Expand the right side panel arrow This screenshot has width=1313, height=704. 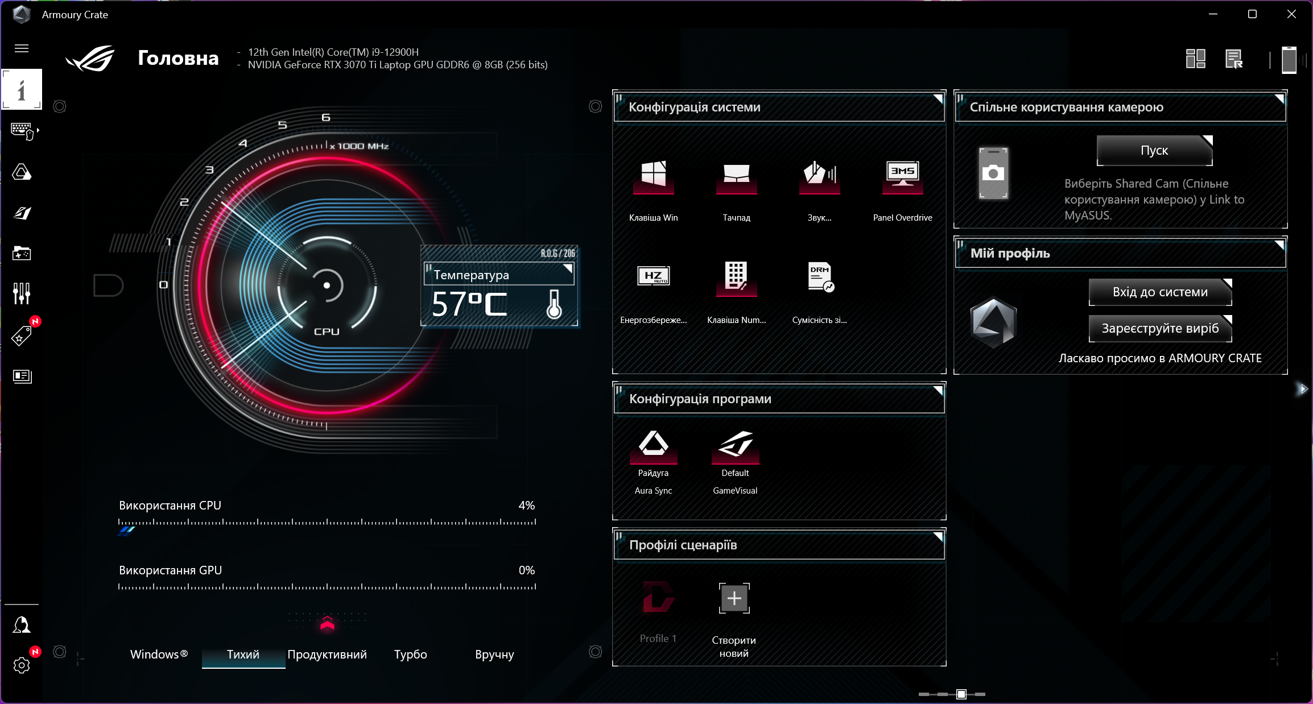click(x=1303, y=389)
